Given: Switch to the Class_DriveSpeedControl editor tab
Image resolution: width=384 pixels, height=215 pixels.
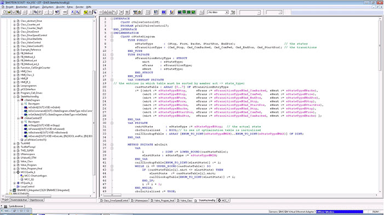Looking at the screenshot, I should click(x=114, y=201).
